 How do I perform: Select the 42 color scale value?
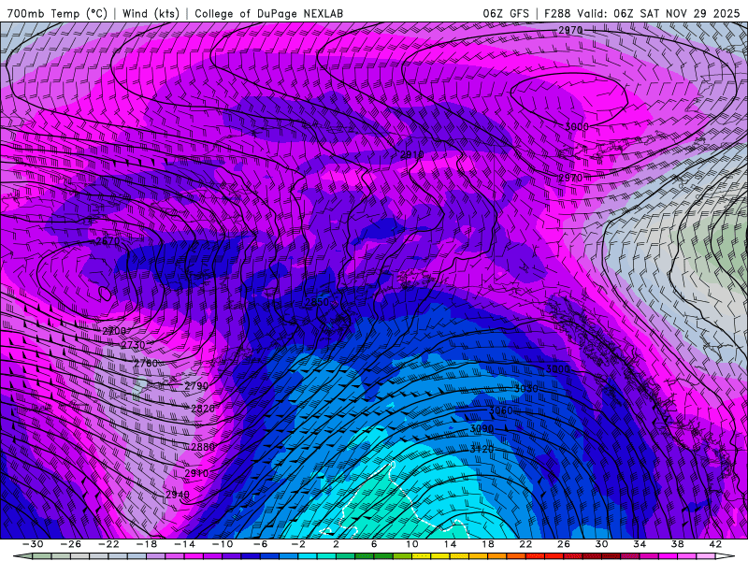pos(715,544)
